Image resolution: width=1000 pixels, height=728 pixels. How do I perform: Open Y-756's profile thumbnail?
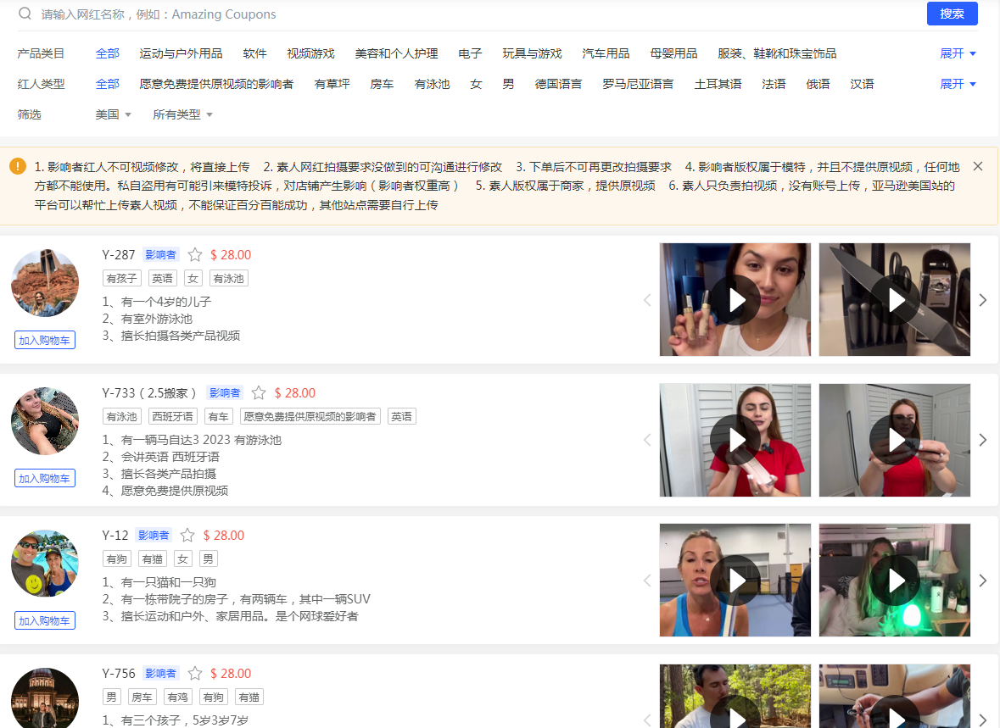pyautogui.click(x=44, y=697)
